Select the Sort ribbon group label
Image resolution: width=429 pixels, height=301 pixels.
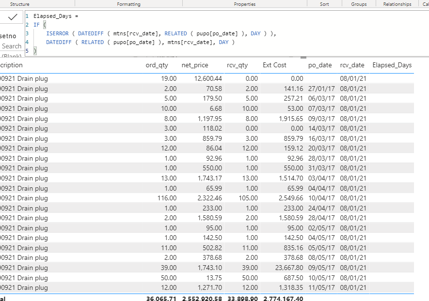(x=324, y=4)
